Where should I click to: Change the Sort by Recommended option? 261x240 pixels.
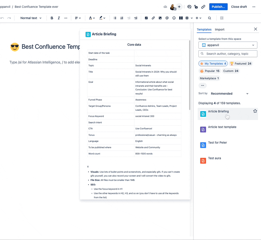tap(229, 93)
